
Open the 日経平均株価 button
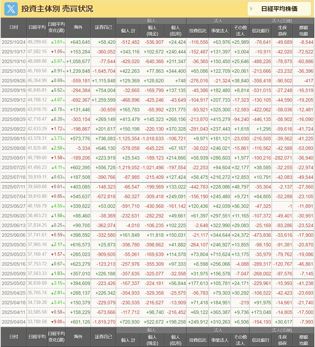coord(279,9)
